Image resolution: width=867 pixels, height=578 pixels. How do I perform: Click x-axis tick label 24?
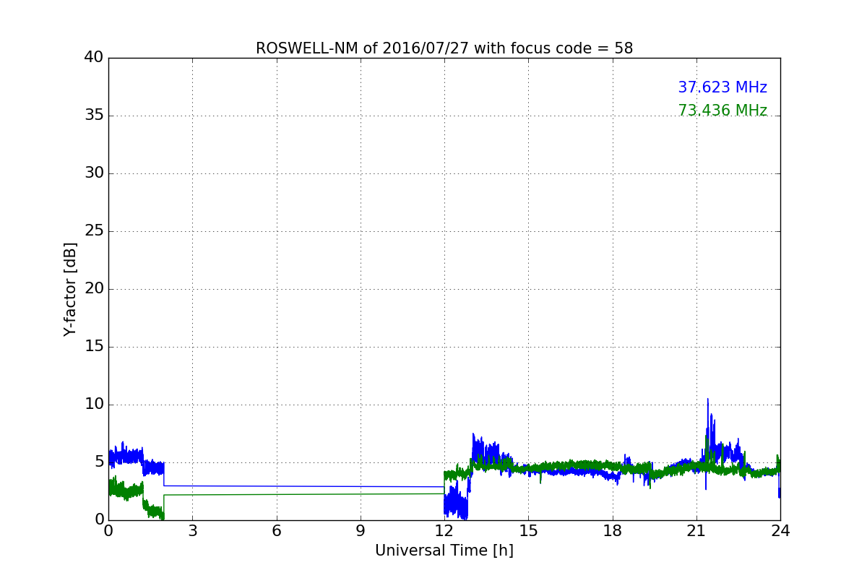[x=780, y=531]
